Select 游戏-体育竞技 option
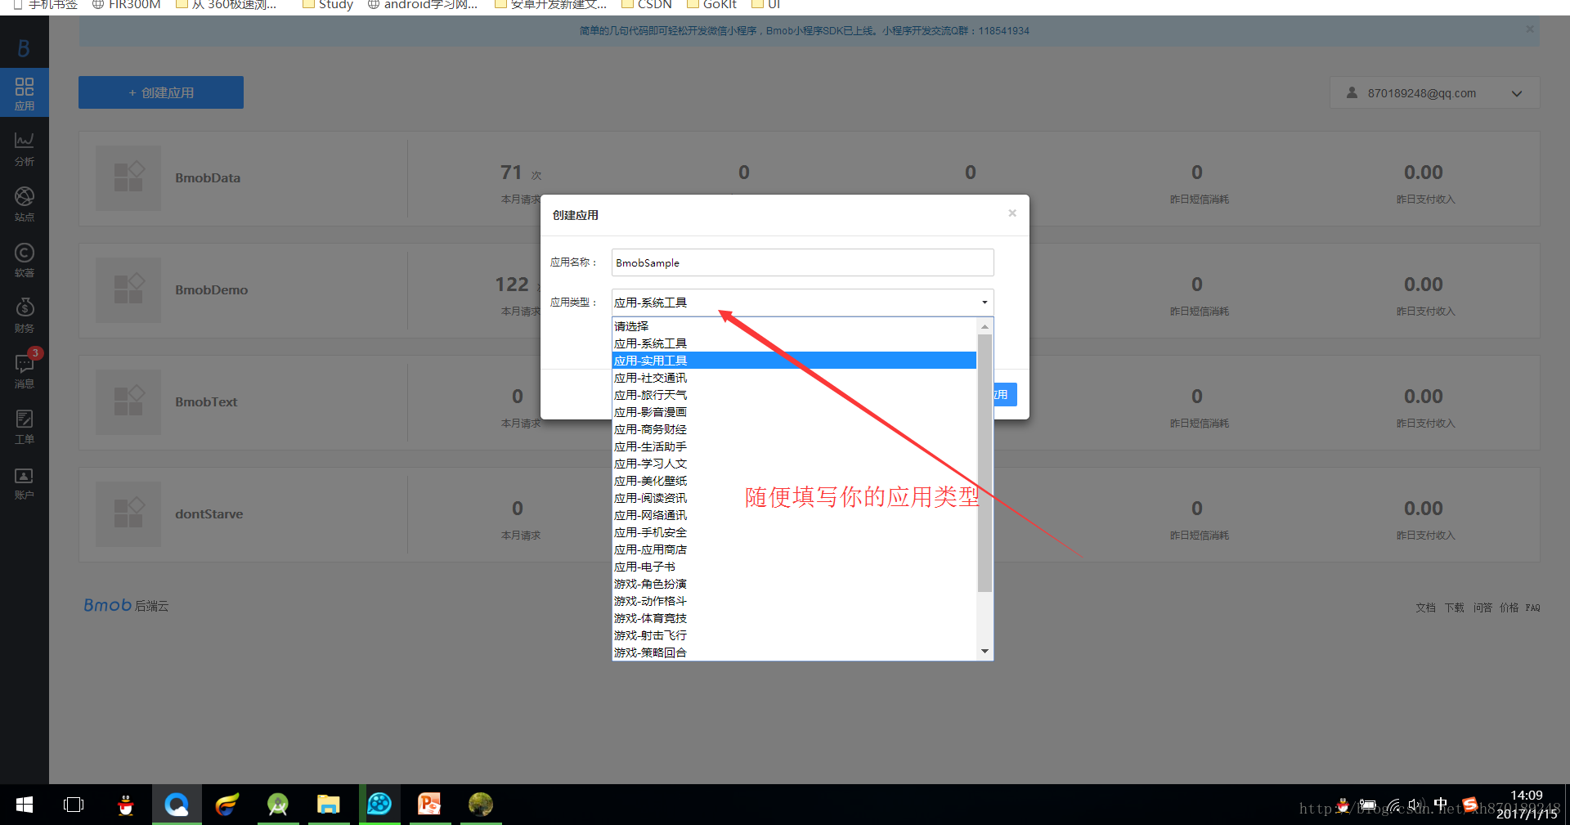This screenshot has height=825, width=1570. pos(794,618)
